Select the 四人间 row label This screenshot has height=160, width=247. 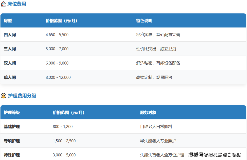click(10, 35)
